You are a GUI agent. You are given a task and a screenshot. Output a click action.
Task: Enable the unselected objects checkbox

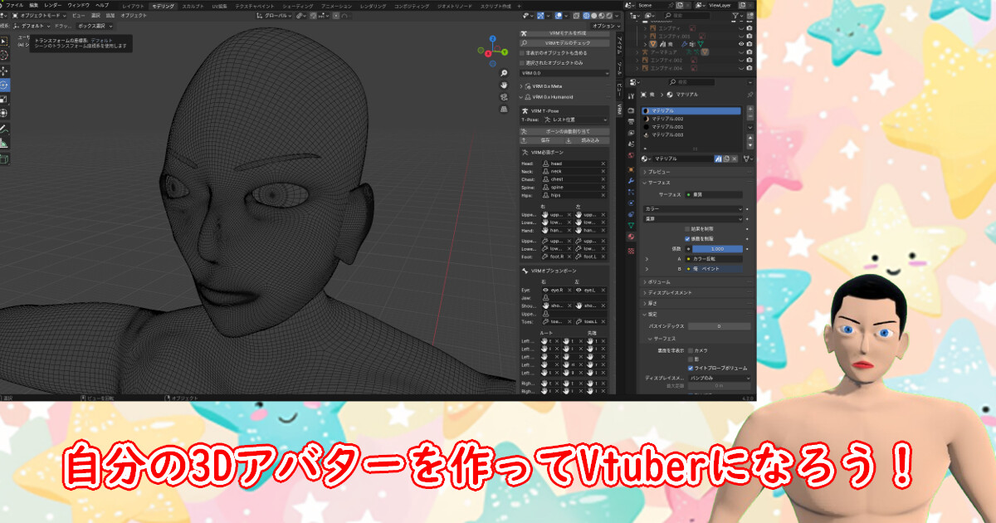point(522,53)
